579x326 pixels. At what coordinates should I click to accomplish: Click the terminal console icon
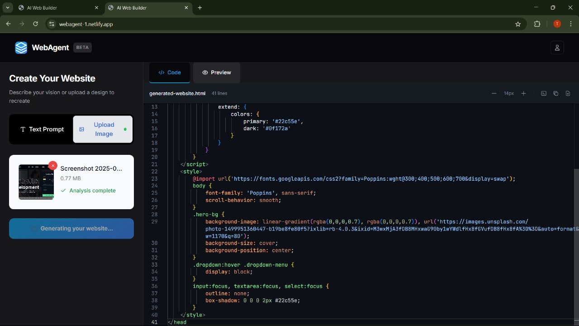pyautogui.click(x=544, y=93)
